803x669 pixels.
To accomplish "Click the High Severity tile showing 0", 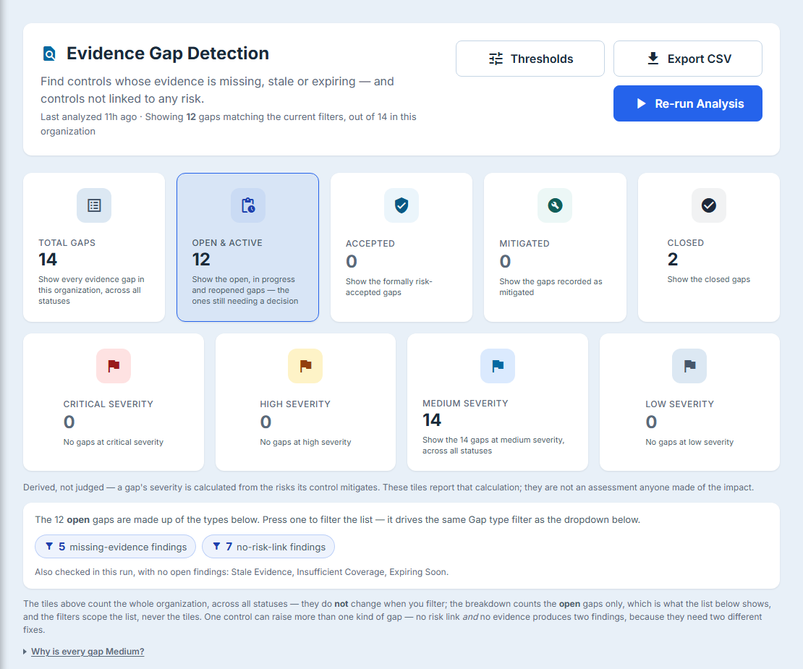I will [x=305, y=402].
